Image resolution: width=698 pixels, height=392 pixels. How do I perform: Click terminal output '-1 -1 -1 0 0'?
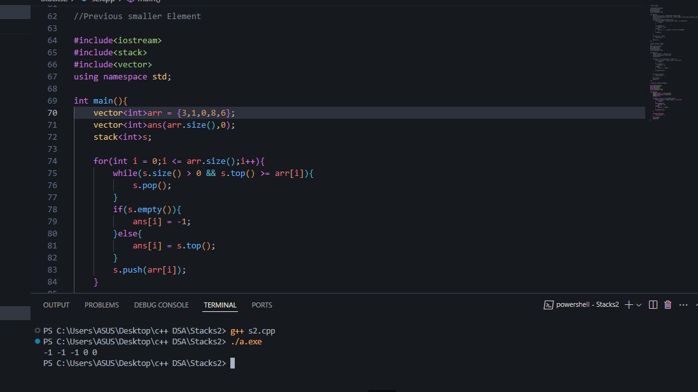coord(71,353)
